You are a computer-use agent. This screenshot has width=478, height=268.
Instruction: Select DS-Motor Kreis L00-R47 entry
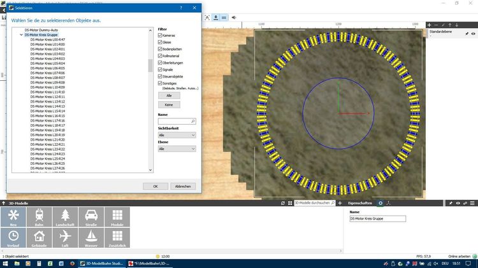point(48,39)
